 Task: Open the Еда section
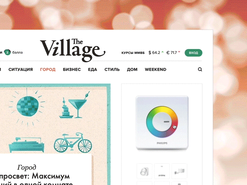92,69
